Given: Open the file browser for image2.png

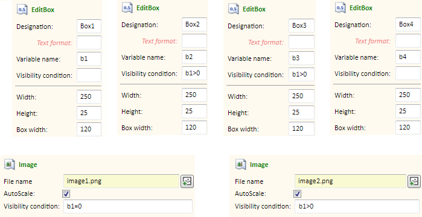Looking at the screenshot, I should 414,181.
